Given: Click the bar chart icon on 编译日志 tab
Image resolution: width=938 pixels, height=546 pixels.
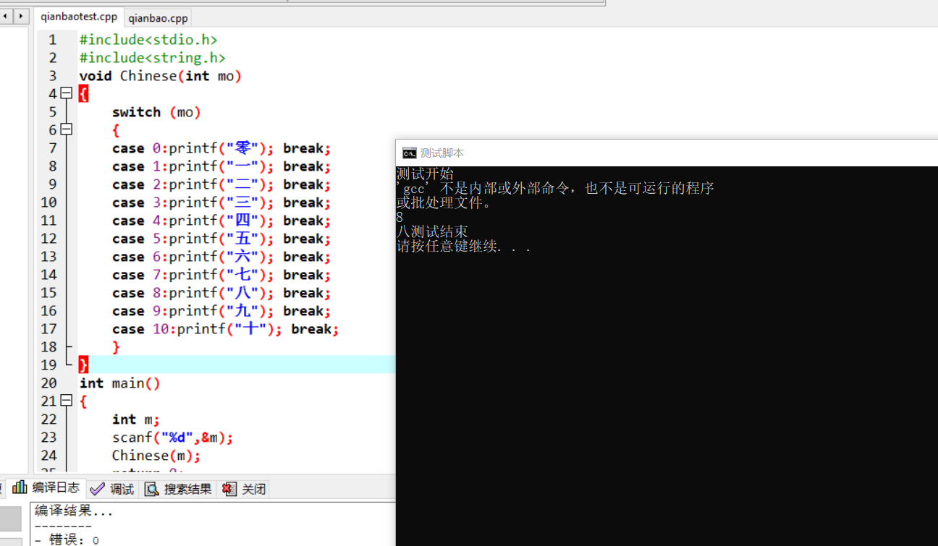Looking at the screenshot, I should (x=20, y=487).
